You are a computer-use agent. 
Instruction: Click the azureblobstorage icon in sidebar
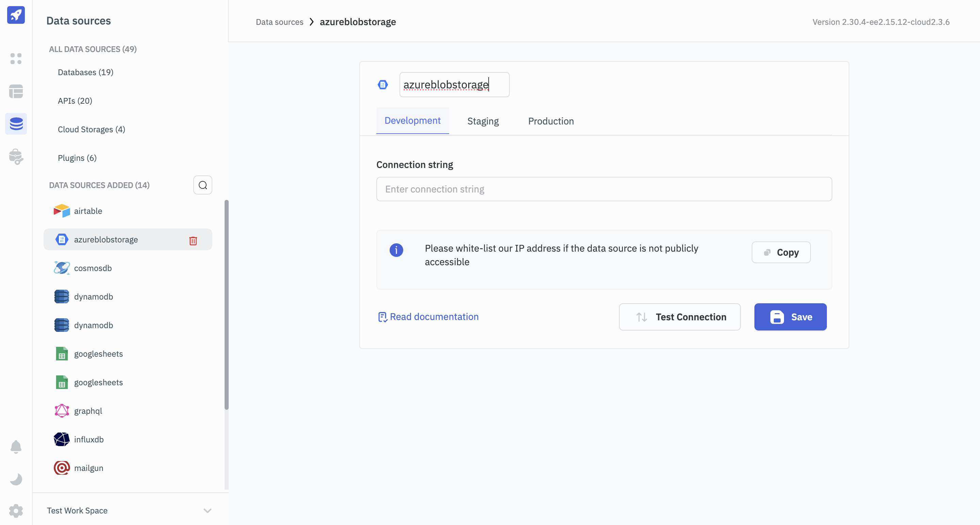pos(62,239)
